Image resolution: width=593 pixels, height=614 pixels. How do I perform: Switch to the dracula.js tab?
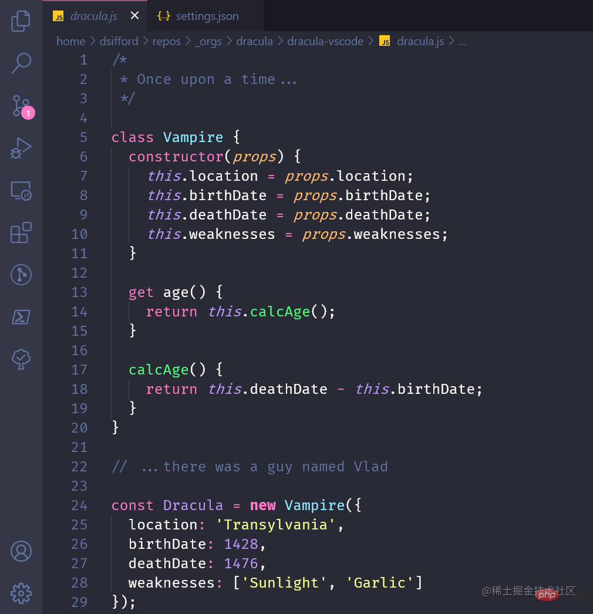click(93, 16)
